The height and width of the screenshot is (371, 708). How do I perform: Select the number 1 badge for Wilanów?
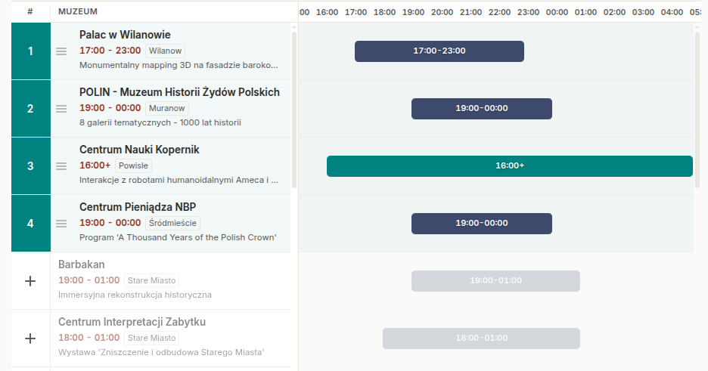(x=30, y=51)
